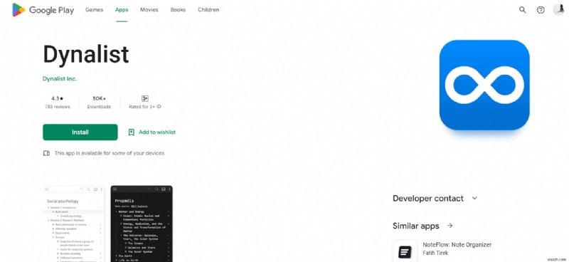Open NoteFlow: Note Organizer app link
Screen dimensions: 569x262
tap(457, 245)
